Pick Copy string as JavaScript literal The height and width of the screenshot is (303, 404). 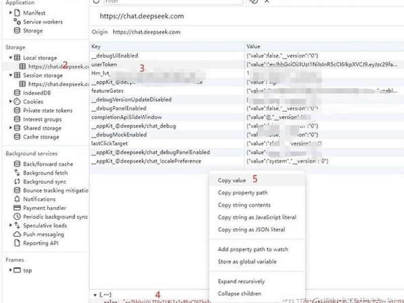click(257, 218)
